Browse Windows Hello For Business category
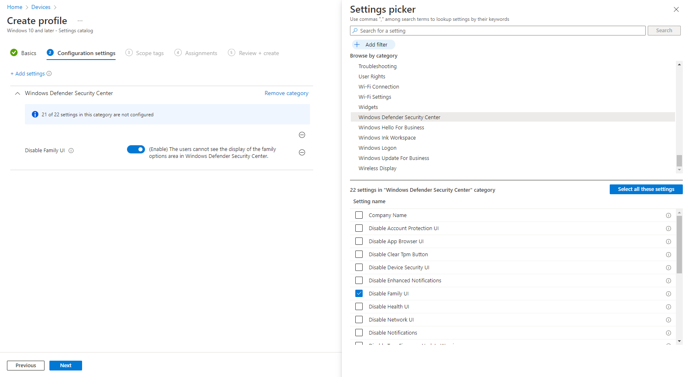This screenshot has width=691, height=377. click(391, 127)
